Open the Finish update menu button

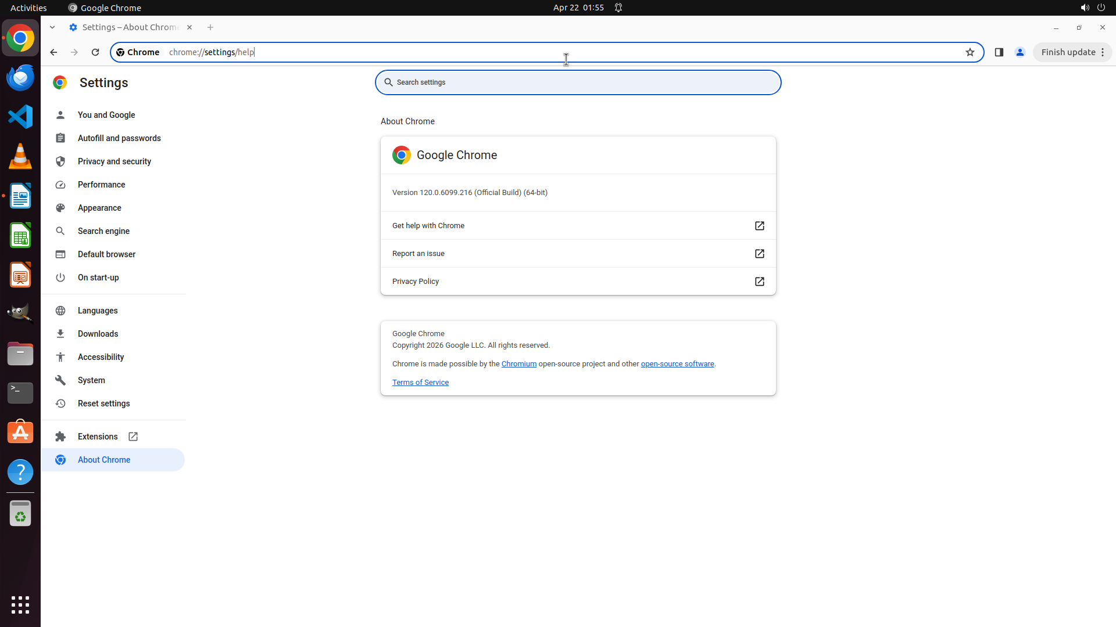1072,52
